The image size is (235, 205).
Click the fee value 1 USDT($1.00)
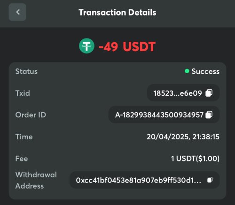[x=195, y=159]
